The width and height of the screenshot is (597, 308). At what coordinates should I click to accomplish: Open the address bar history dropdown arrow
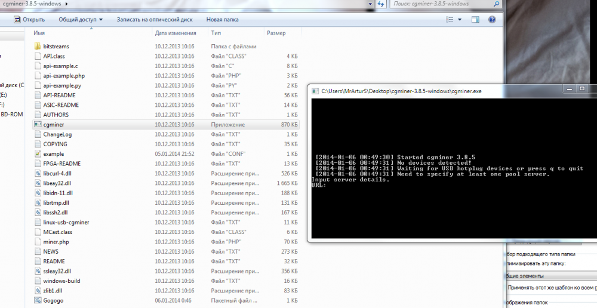pyautogui.click(x=370, y=4)
